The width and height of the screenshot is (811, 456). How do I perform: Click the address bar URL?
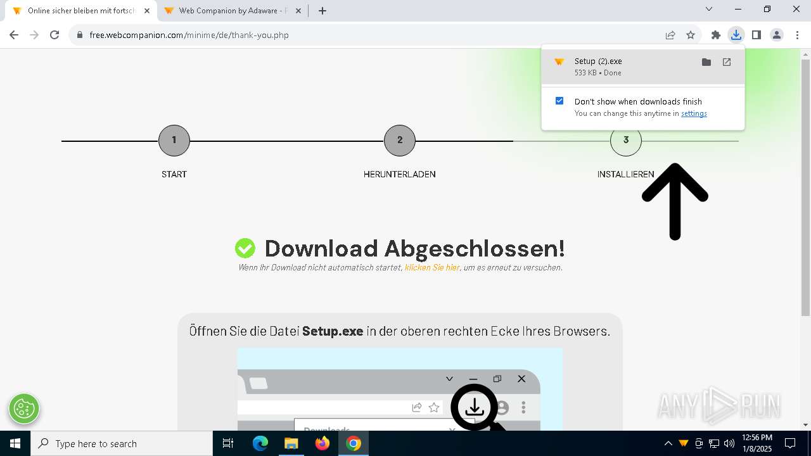click(189, 35)
